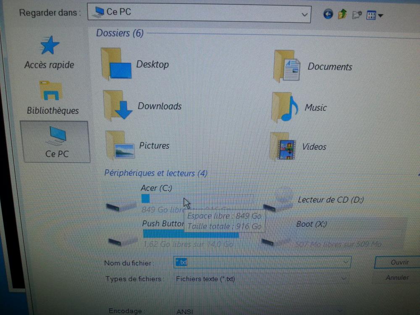Click the Music folder label
The image size is (420, 315).
315,108
